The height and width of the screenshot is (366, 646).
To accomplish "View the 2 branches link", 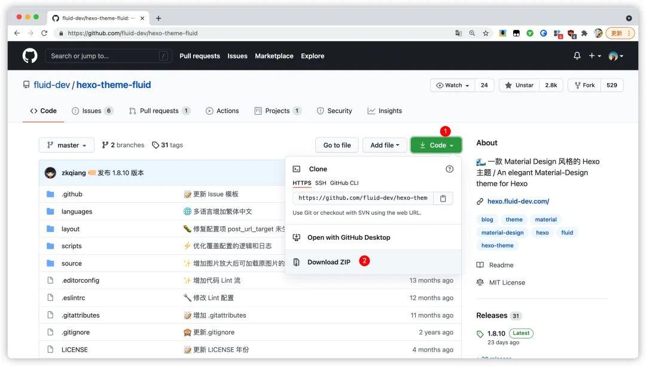I will [123, 145].
